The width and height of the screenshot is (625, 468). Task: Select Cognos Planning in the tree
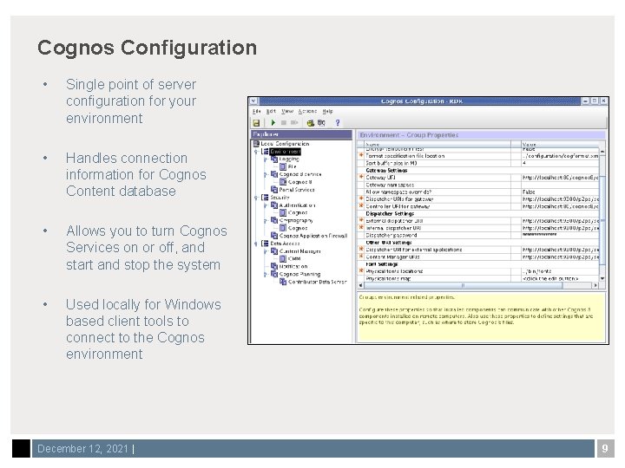pyautogui.click(x=299, y=274)
